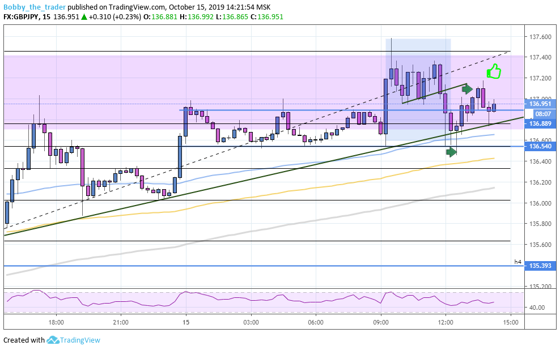560x350 pixels.
Task: Click the 12:00 time axis label
Action: coord(446,322)
